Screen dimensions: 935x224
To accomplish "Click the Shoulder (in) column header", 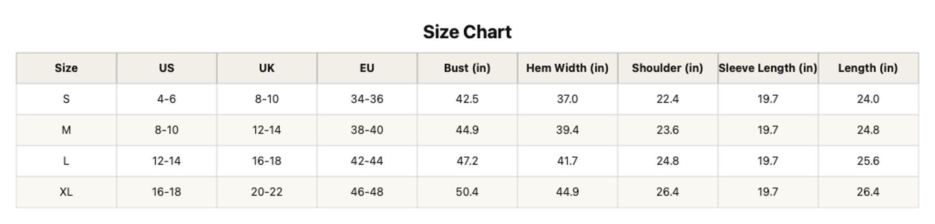I will [x=668, y=68].
